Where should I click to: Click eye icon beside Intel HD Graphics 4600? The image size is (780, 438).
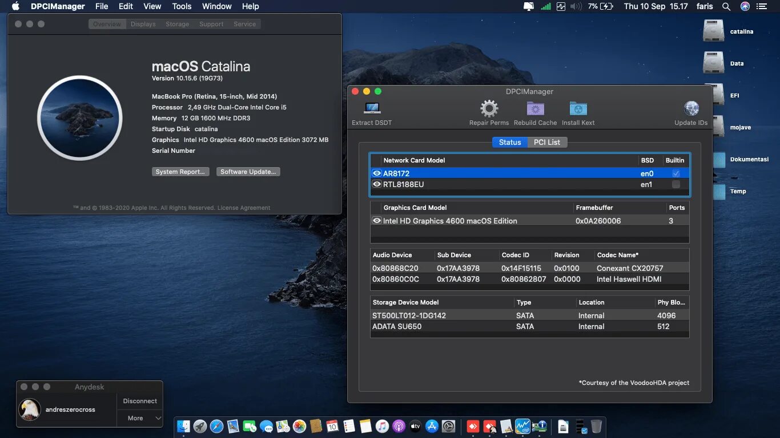click(x=377, y=221)
